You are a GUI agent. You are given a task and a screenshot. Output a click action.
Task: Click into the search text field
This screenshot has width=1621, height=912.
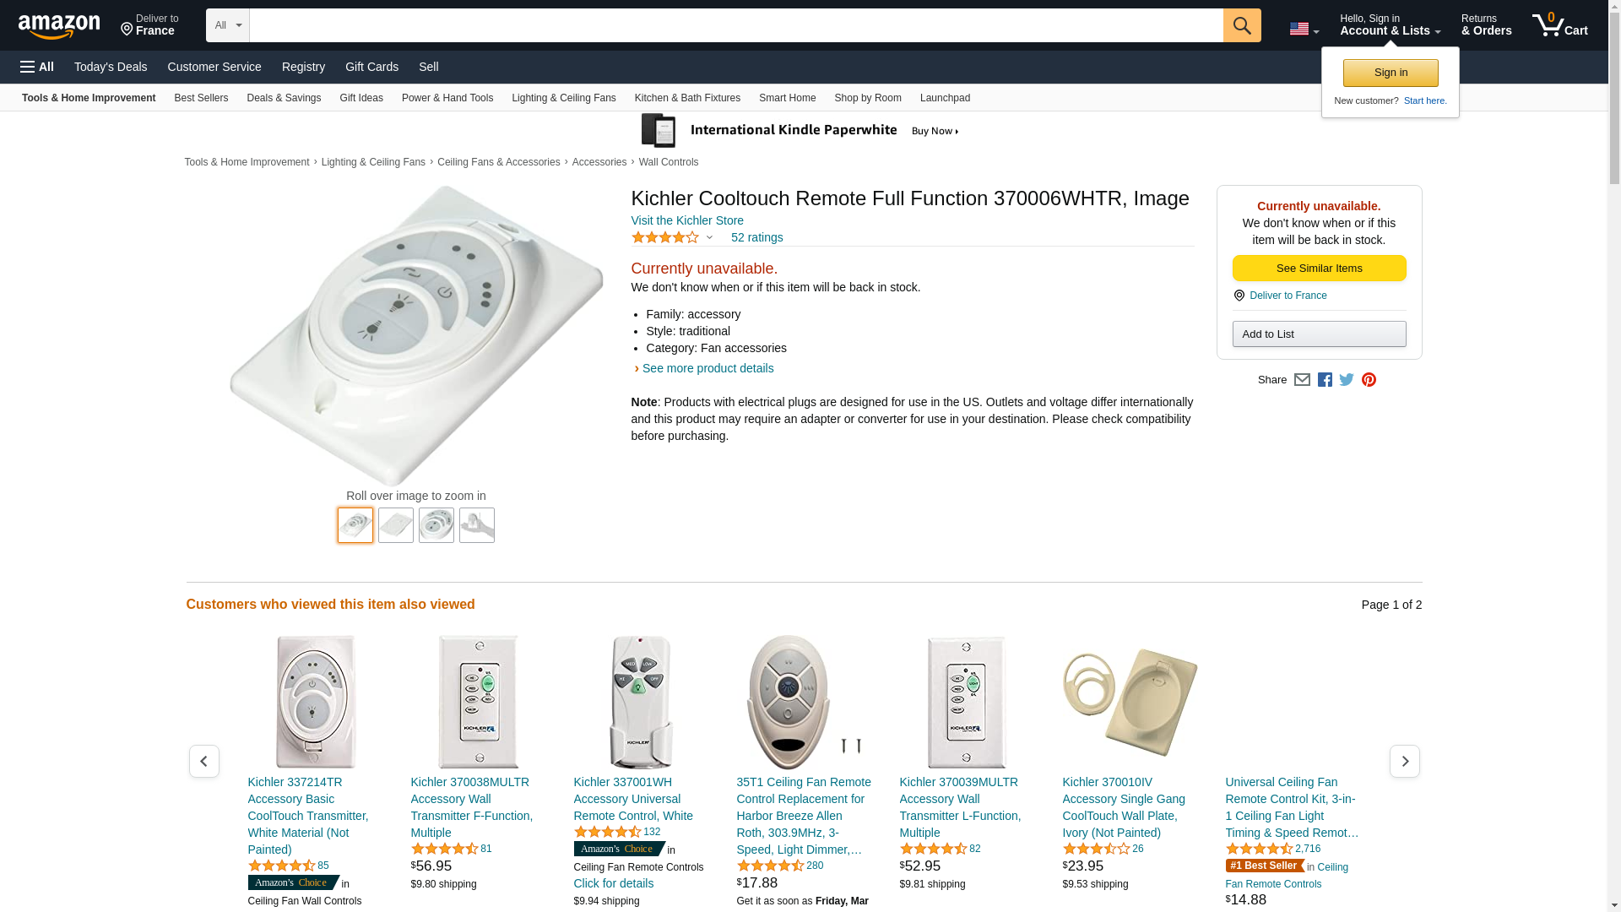click(735, 25)
